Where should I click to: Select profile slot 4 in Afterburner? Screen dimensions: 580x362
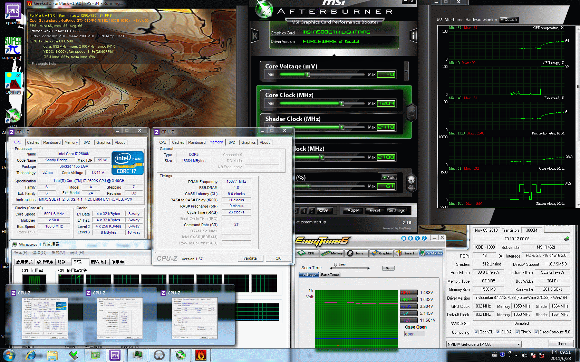(303, 211)
